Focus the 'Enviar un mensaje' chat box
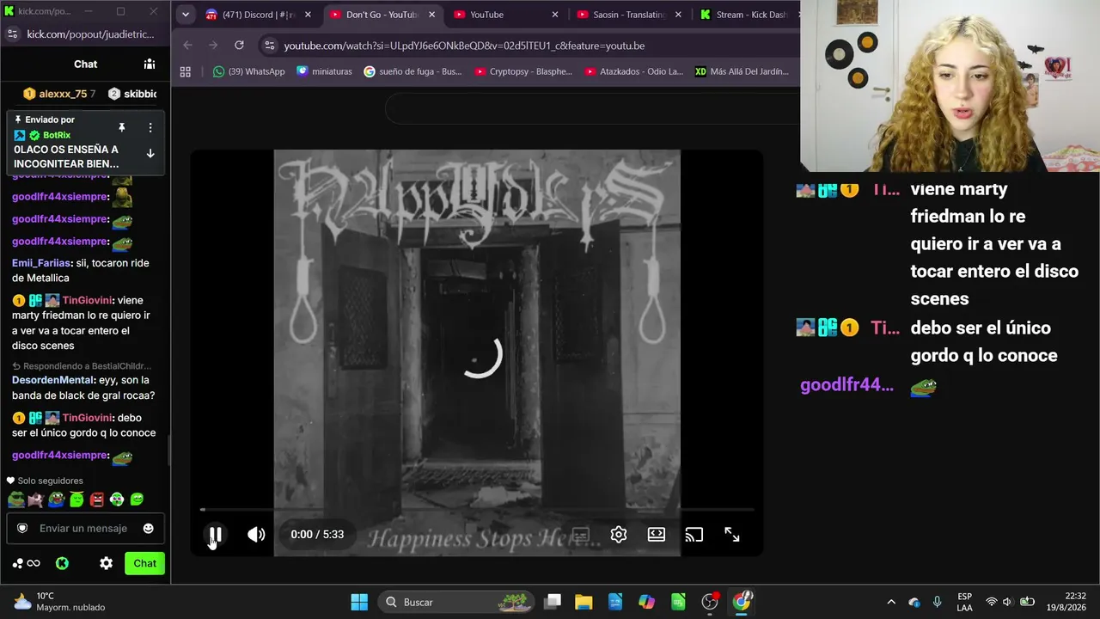 coord(85,528)
